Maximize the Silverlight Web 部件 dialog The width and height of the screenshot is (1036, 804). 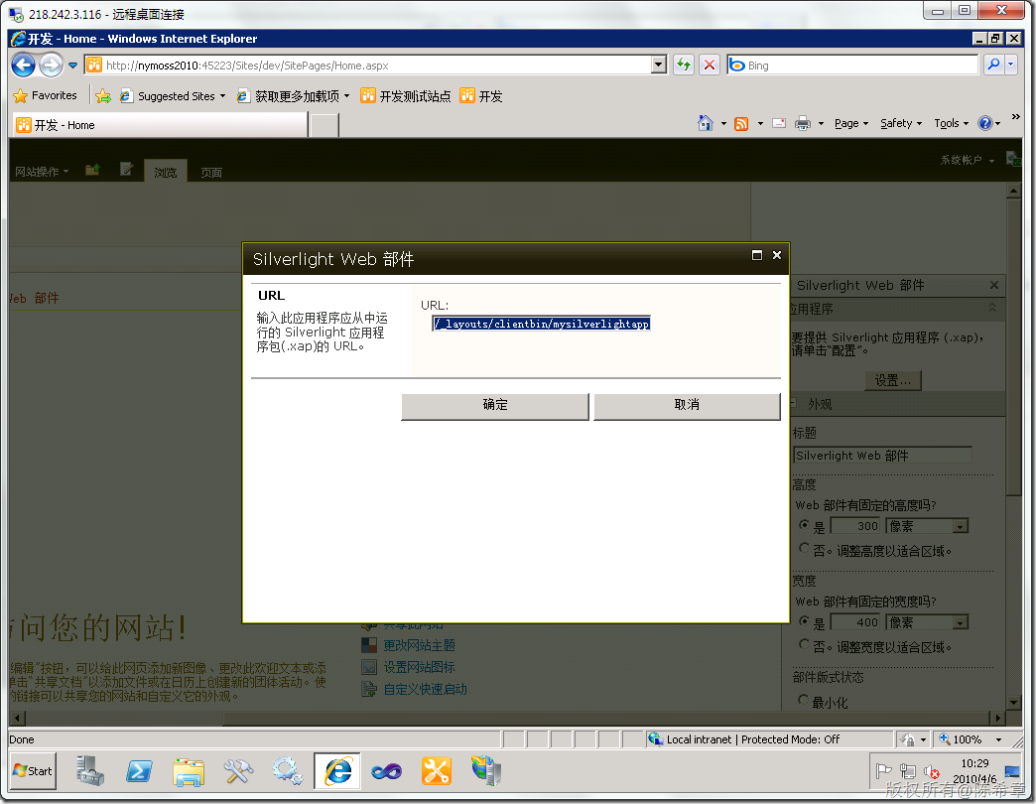coord(757,255)
